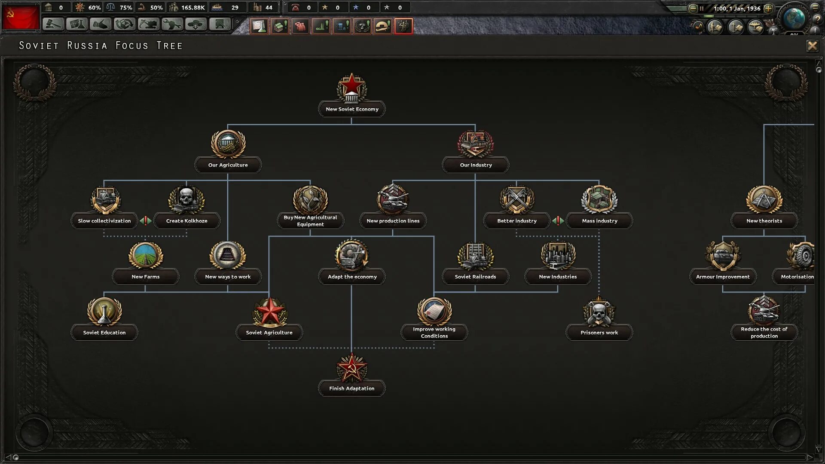Click the Mass industry factory icon

pos(599,199)
